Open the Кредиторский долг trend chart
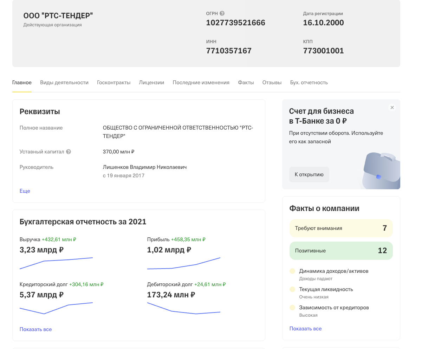 (56, 308)
